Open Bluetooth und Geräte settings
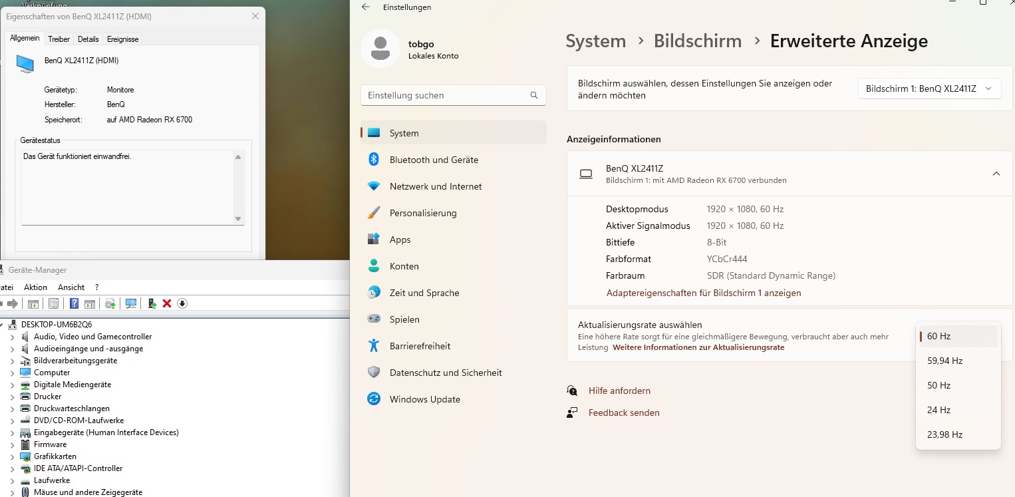The width and height of the screenshot is (1015, 497). pos(454,160)
